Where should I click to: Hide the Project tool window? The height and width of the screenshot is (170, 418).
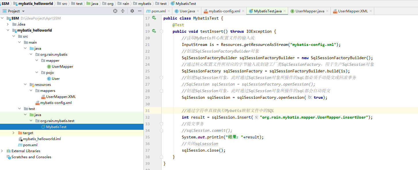(x=140, y=11)
